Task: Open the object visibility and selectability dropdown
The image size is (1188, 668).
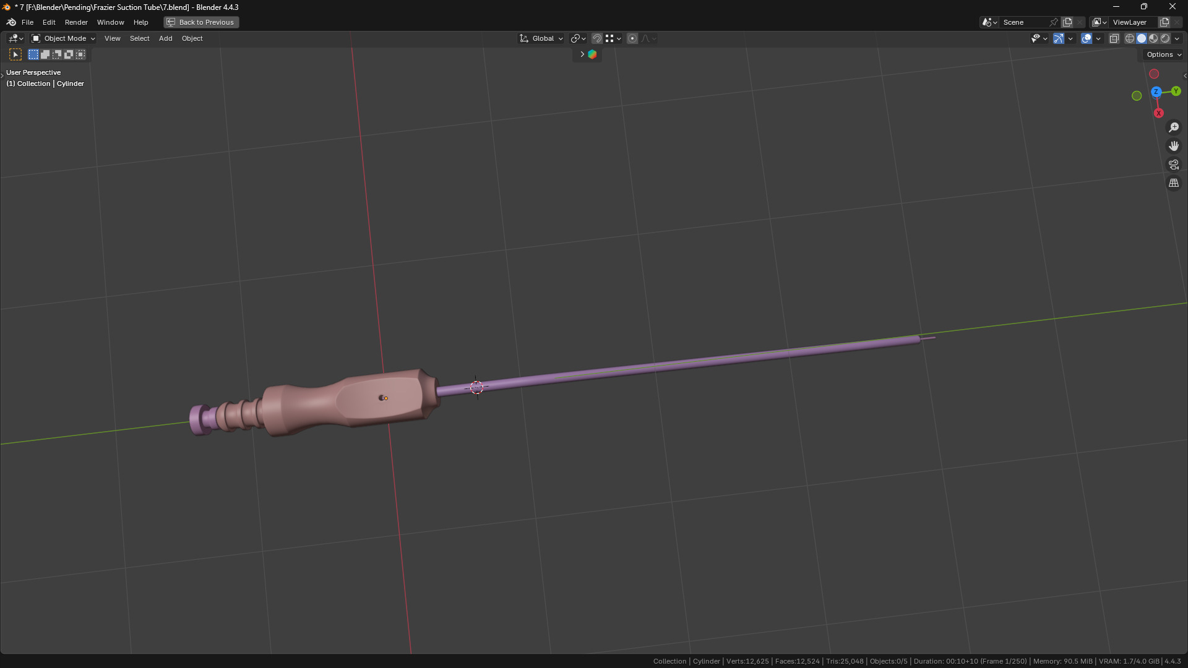Action: (1039, 38)
